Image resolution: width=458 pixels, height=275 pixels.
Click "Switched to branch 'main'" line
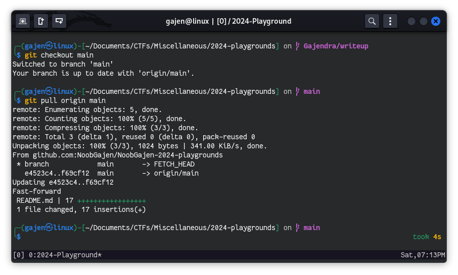[x=63, y=64]
